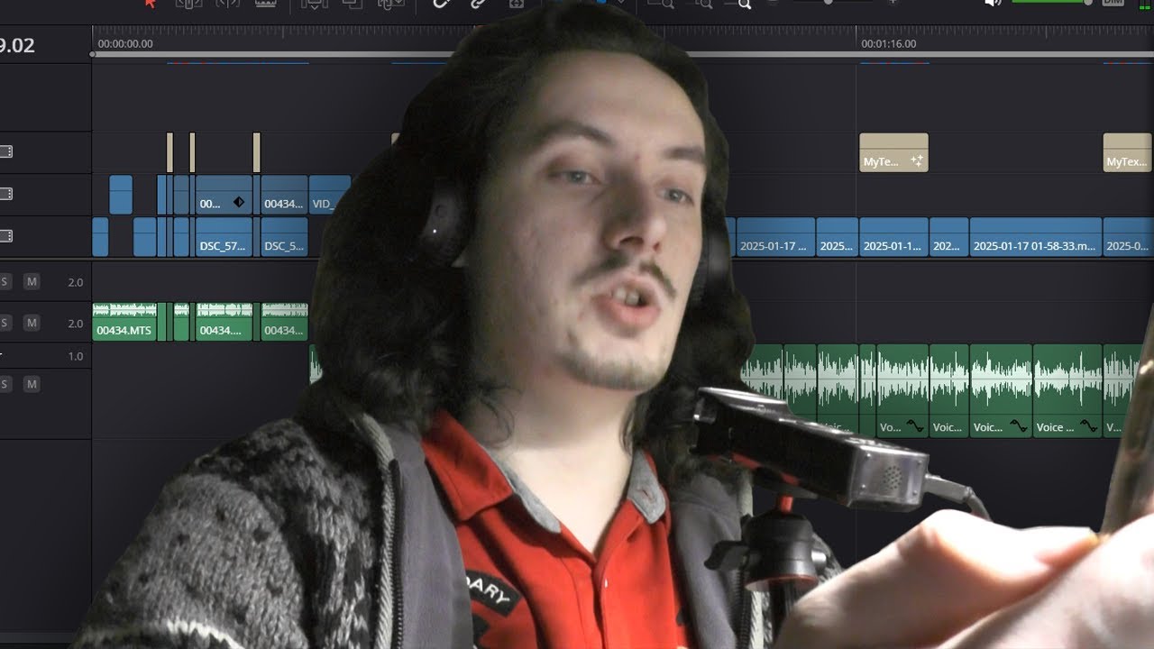Click the keyframe diamond on the 00... clip

click(x=239, y=203)
